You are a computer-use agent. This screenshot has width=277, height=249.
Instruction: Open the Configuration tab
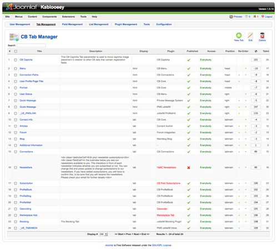point(164,24)
